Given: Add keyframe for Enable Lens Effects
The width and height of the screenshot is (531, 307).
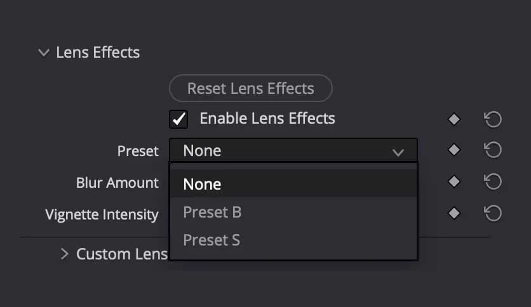Looking at the screenshot, I should 454,119.
